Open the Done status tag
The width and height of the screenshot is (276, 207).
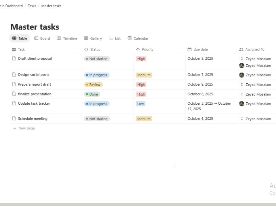92,94
